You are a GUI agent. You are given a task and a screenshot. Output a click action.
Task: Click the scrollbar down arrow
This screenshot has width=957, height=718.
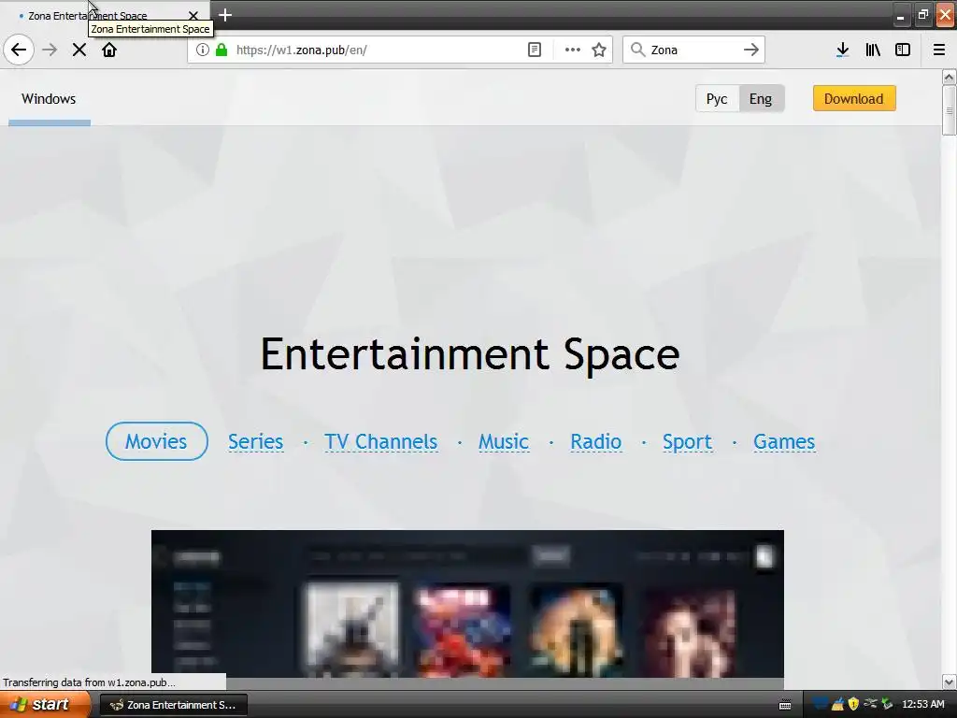[x=950, y=682]
